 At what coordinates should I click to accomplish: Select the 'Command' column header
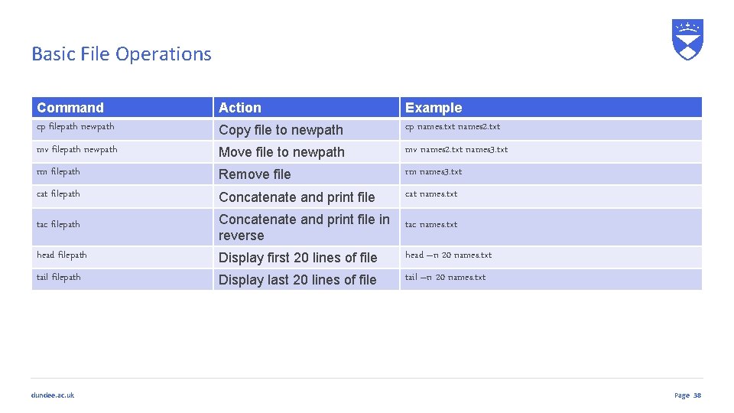point(122,107)
